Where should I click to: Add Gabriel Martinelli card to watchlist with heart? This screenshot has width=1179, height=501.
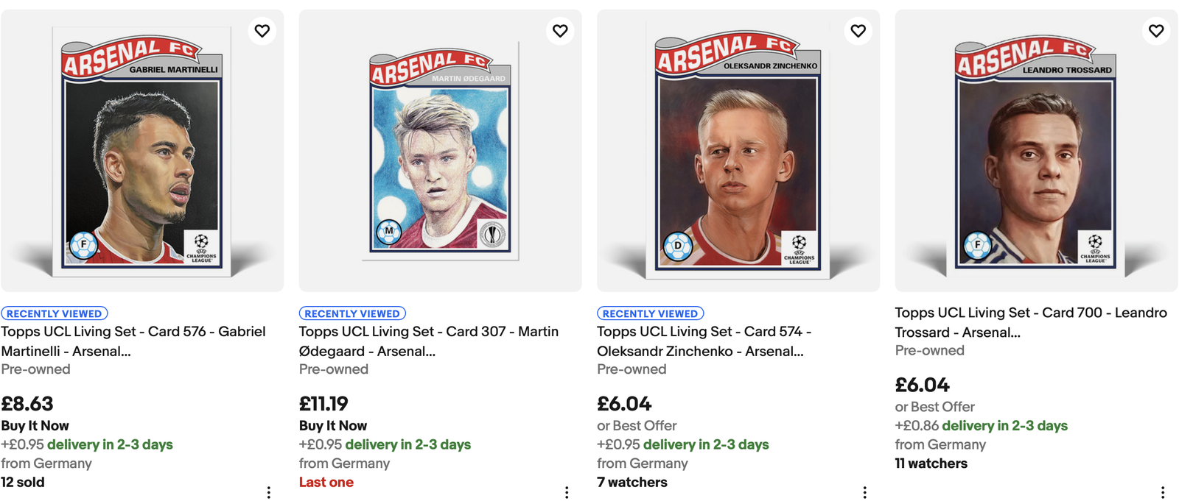click(x=262, y=31)
